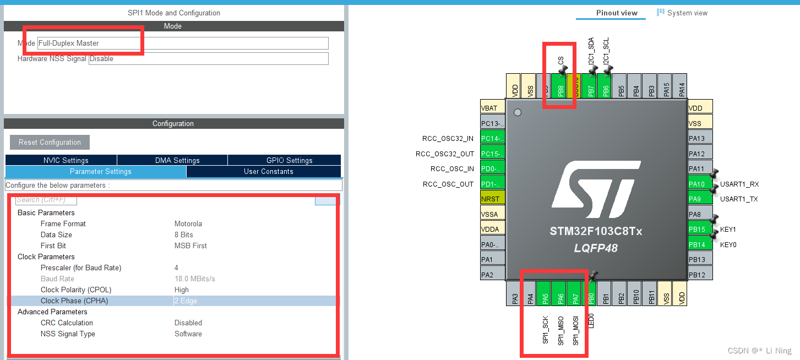This screenshot has height=360, width=800.
Task: Click the PB10 pin
Action: pos(635,293)
